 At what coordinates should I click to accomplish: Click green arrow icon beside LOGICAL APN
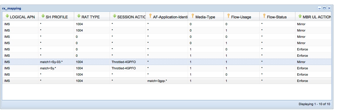click(x=7, y=16)
